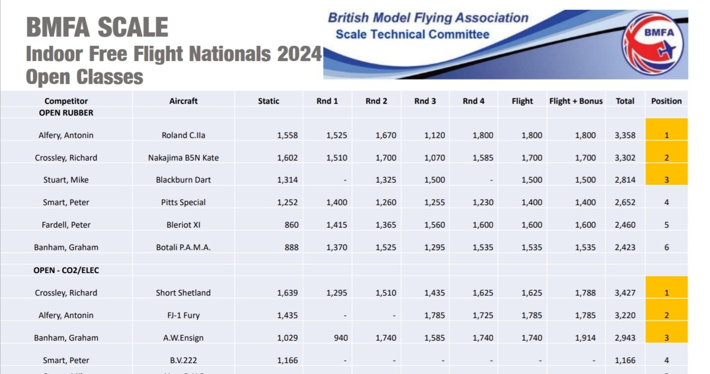
Task: Click Smart, Peter in the Pitts Special row
Action: tap(66, 202)
